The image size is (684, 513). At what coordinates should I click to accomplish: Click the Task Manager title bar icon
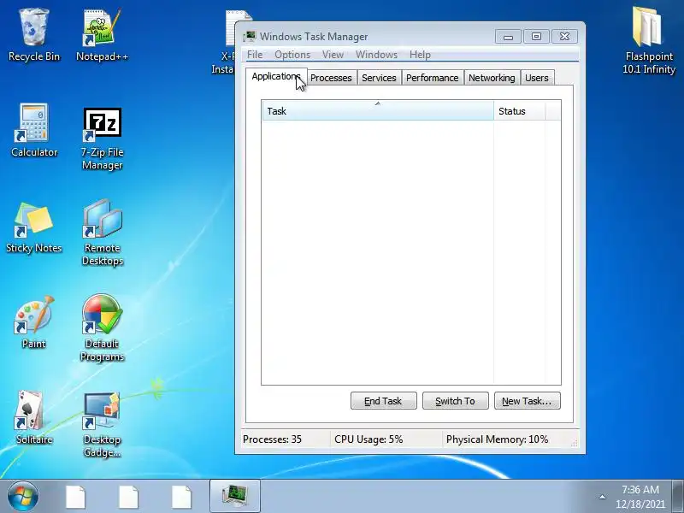250,36
